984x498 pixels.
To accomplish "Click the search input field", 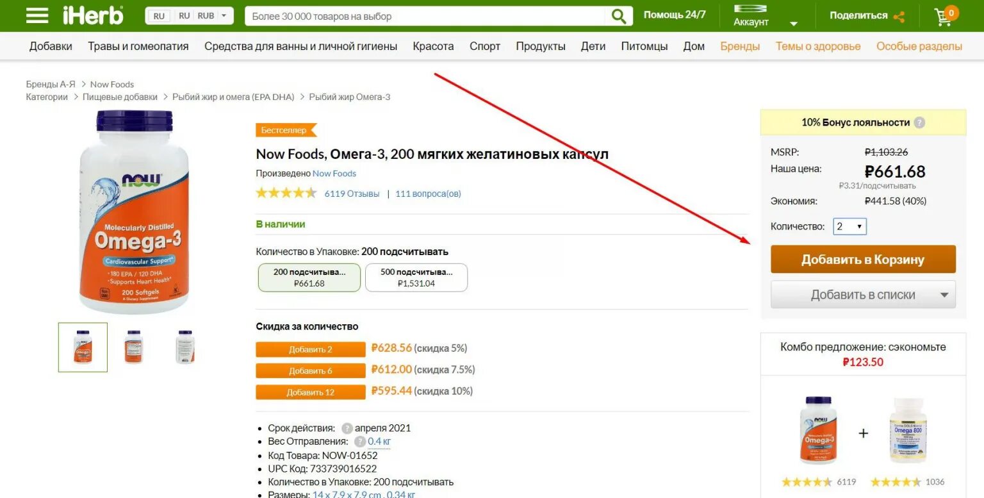I will coord(425,16).
